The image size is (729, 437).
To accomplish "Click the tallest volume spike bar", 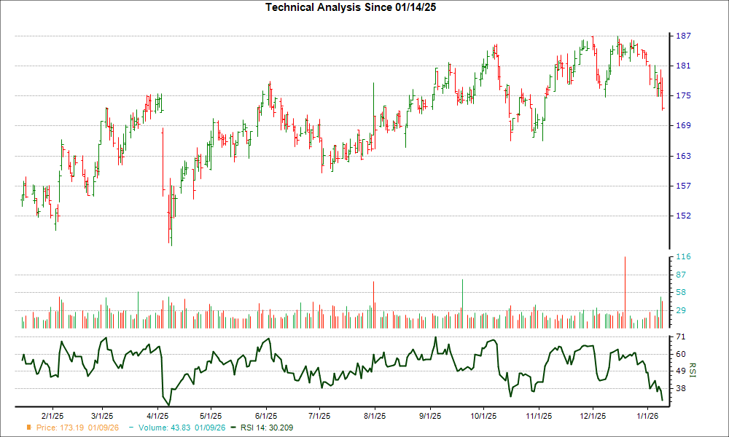I will tap(625, 291).
